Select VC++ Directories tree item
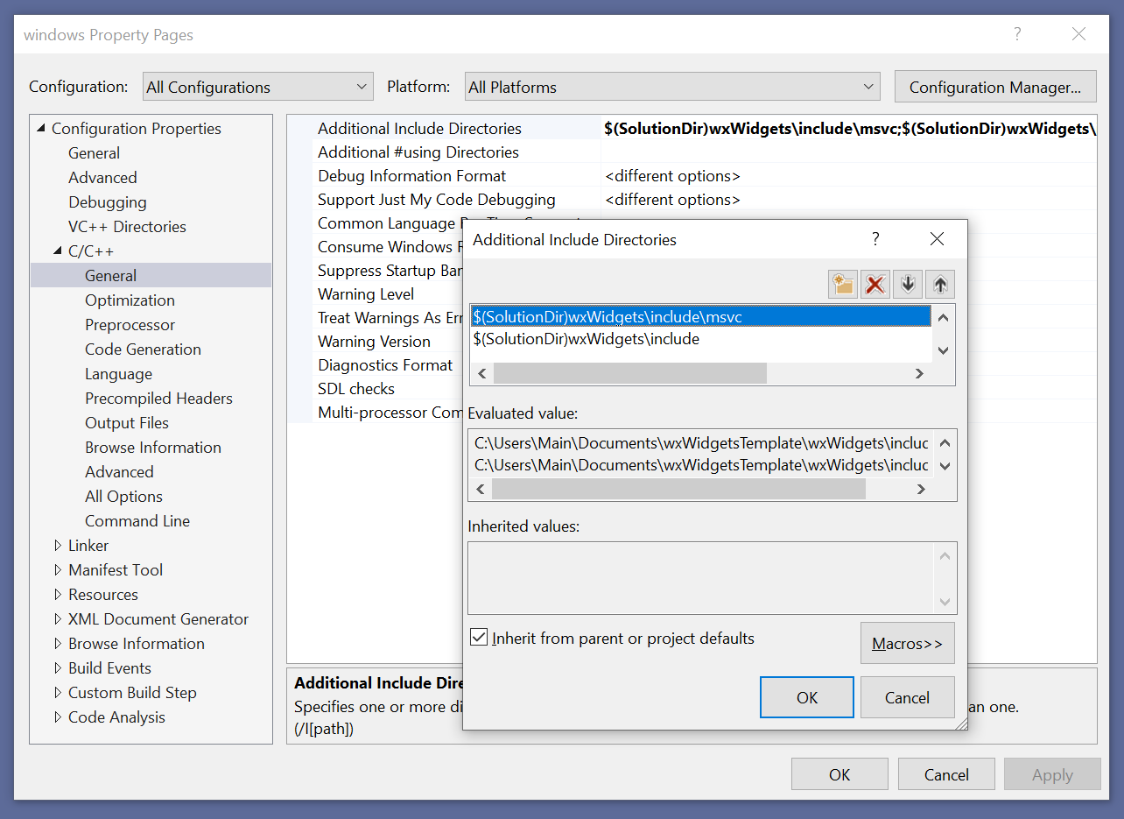1124x819 pixels. [x=127, y=227]
